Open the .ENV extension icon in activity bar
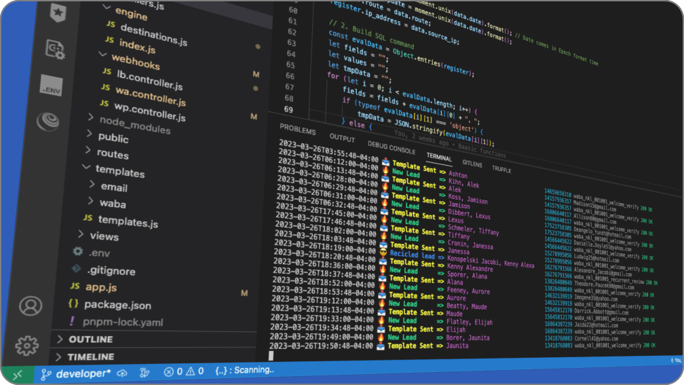The image size is (684, 385). pyautogui.click(x=52, y=86)
